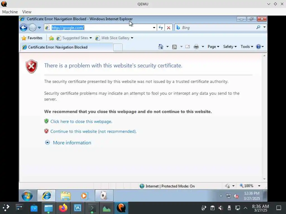
Task: Click the green shield icon beside close webpage
Action: coord(46,121)
